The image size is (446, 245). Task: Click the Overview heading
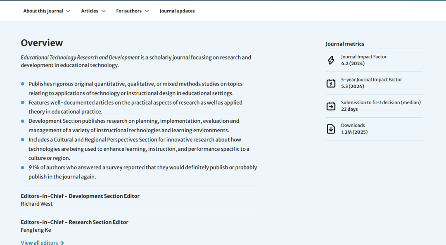[42, 43]
